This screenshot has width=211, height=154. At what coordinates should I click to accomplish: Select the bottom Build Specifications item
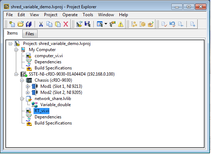point(53,123)
